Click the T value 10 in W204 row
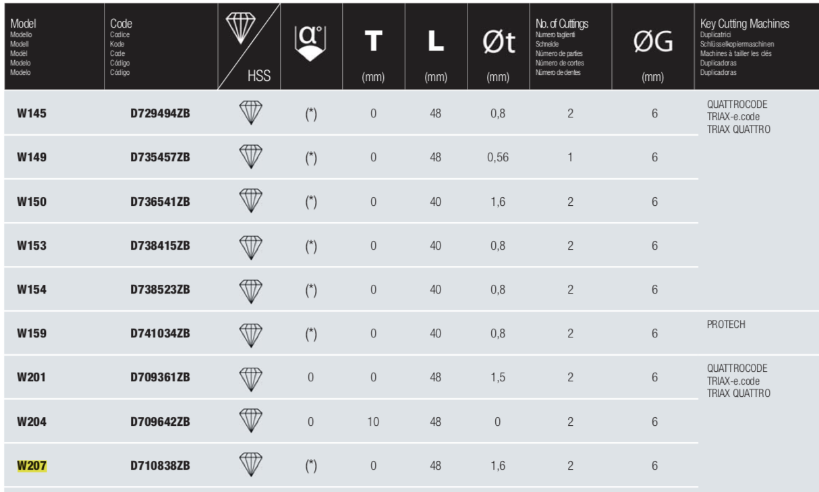This screenshot has height=492, width=819. click(373, 420)
